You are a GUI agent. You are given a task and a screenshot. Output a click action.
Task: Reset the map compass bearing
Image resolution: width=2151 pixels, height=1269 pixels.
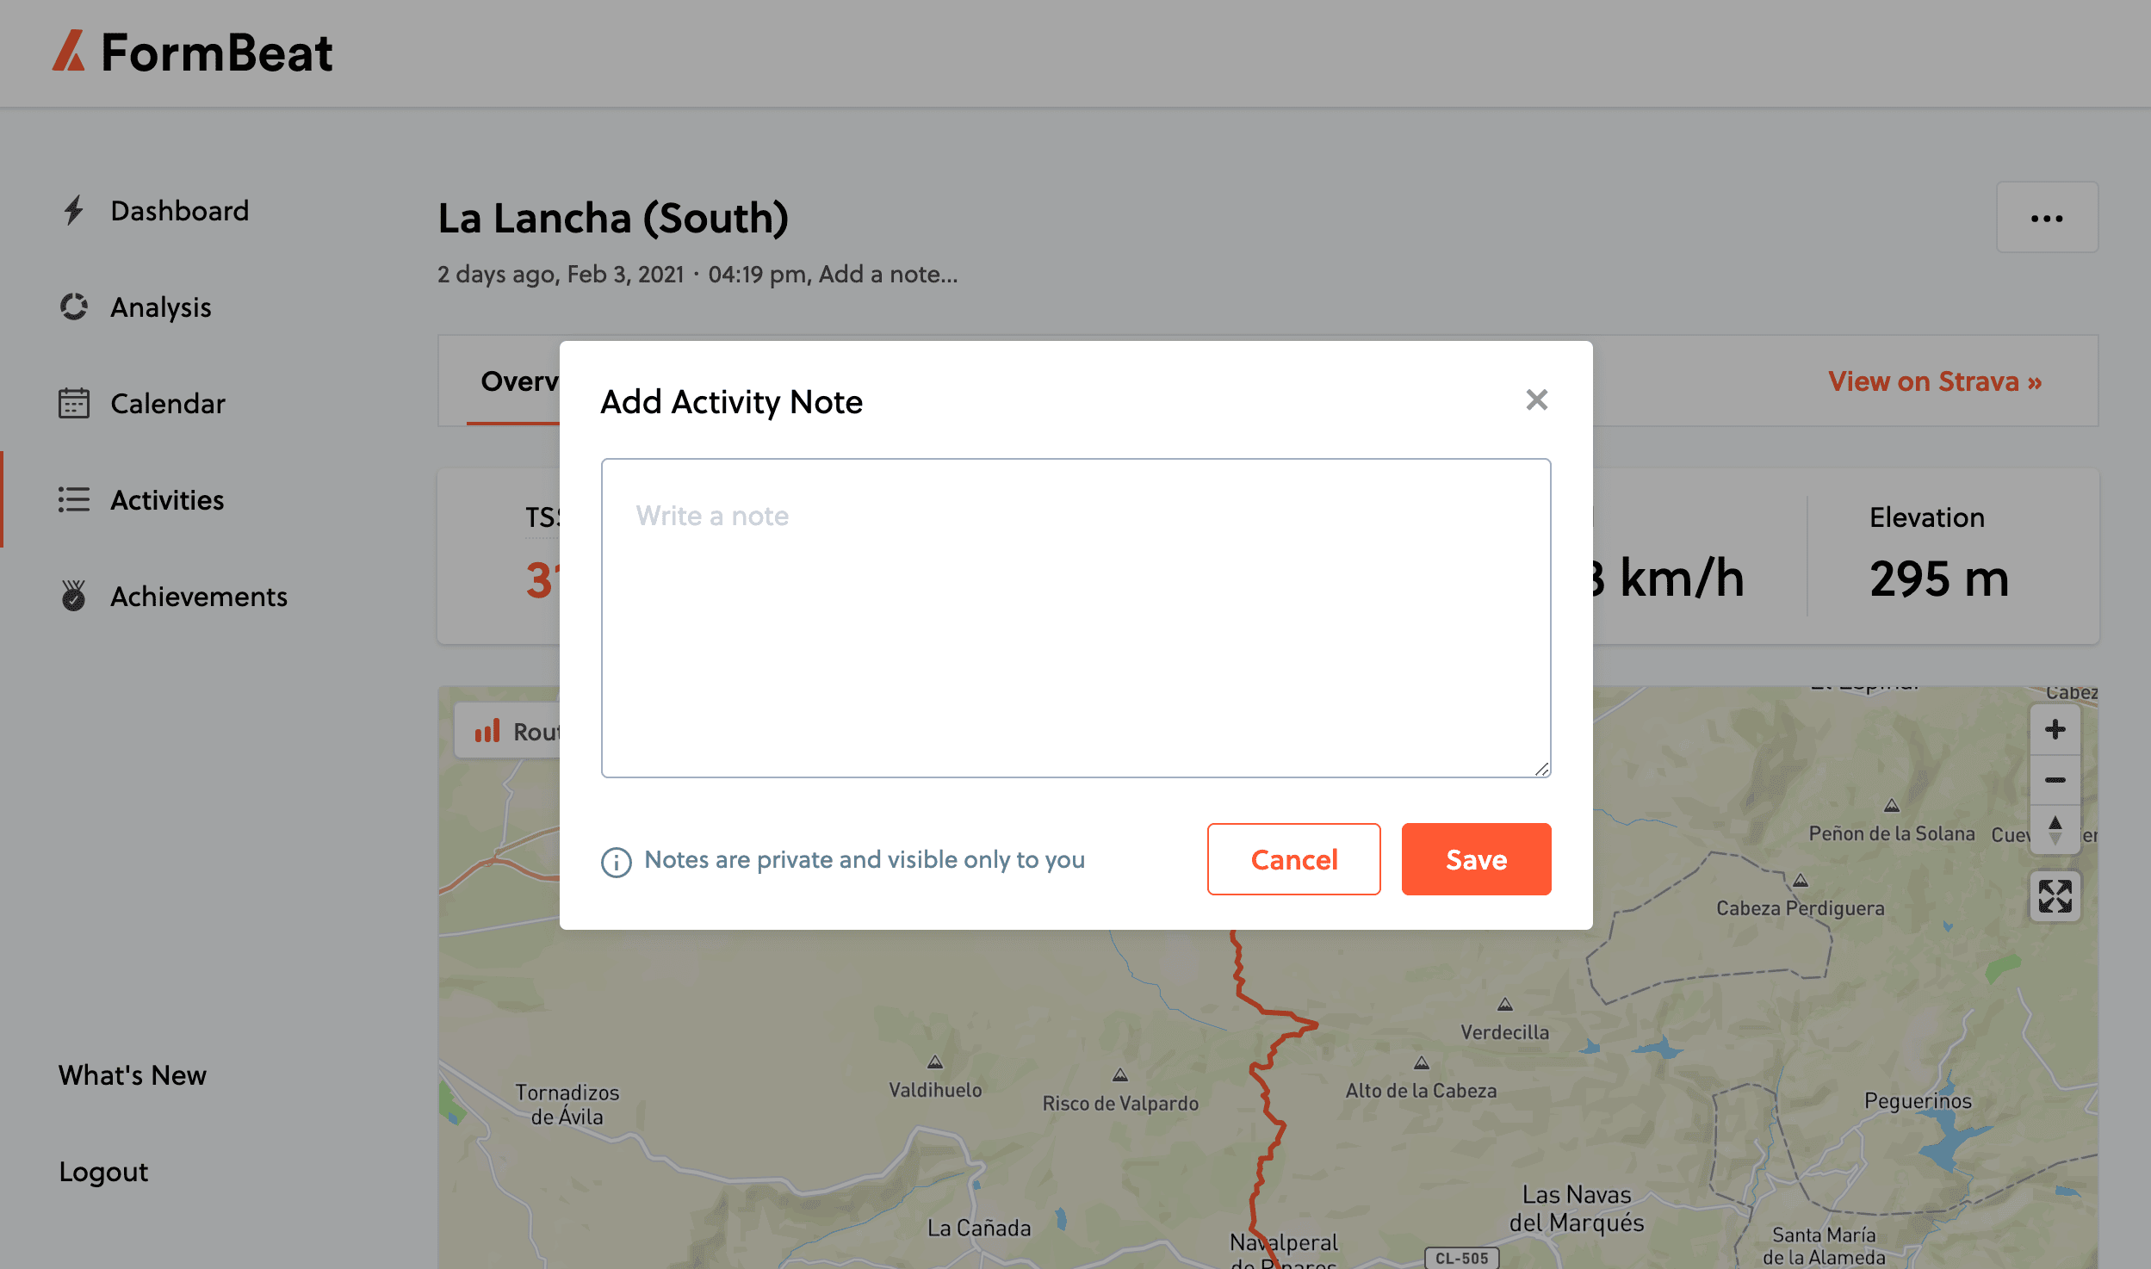coord(2055,830)
